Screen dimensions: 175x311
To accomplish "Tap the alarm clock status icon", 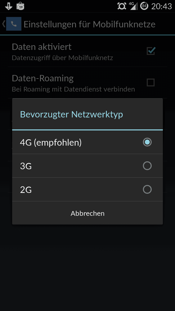I will coord(122,6).
